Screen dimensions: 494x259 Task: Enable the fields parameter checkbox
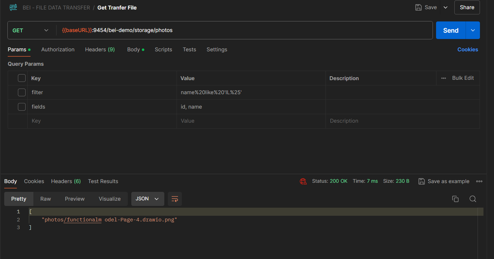click(21, 106)
